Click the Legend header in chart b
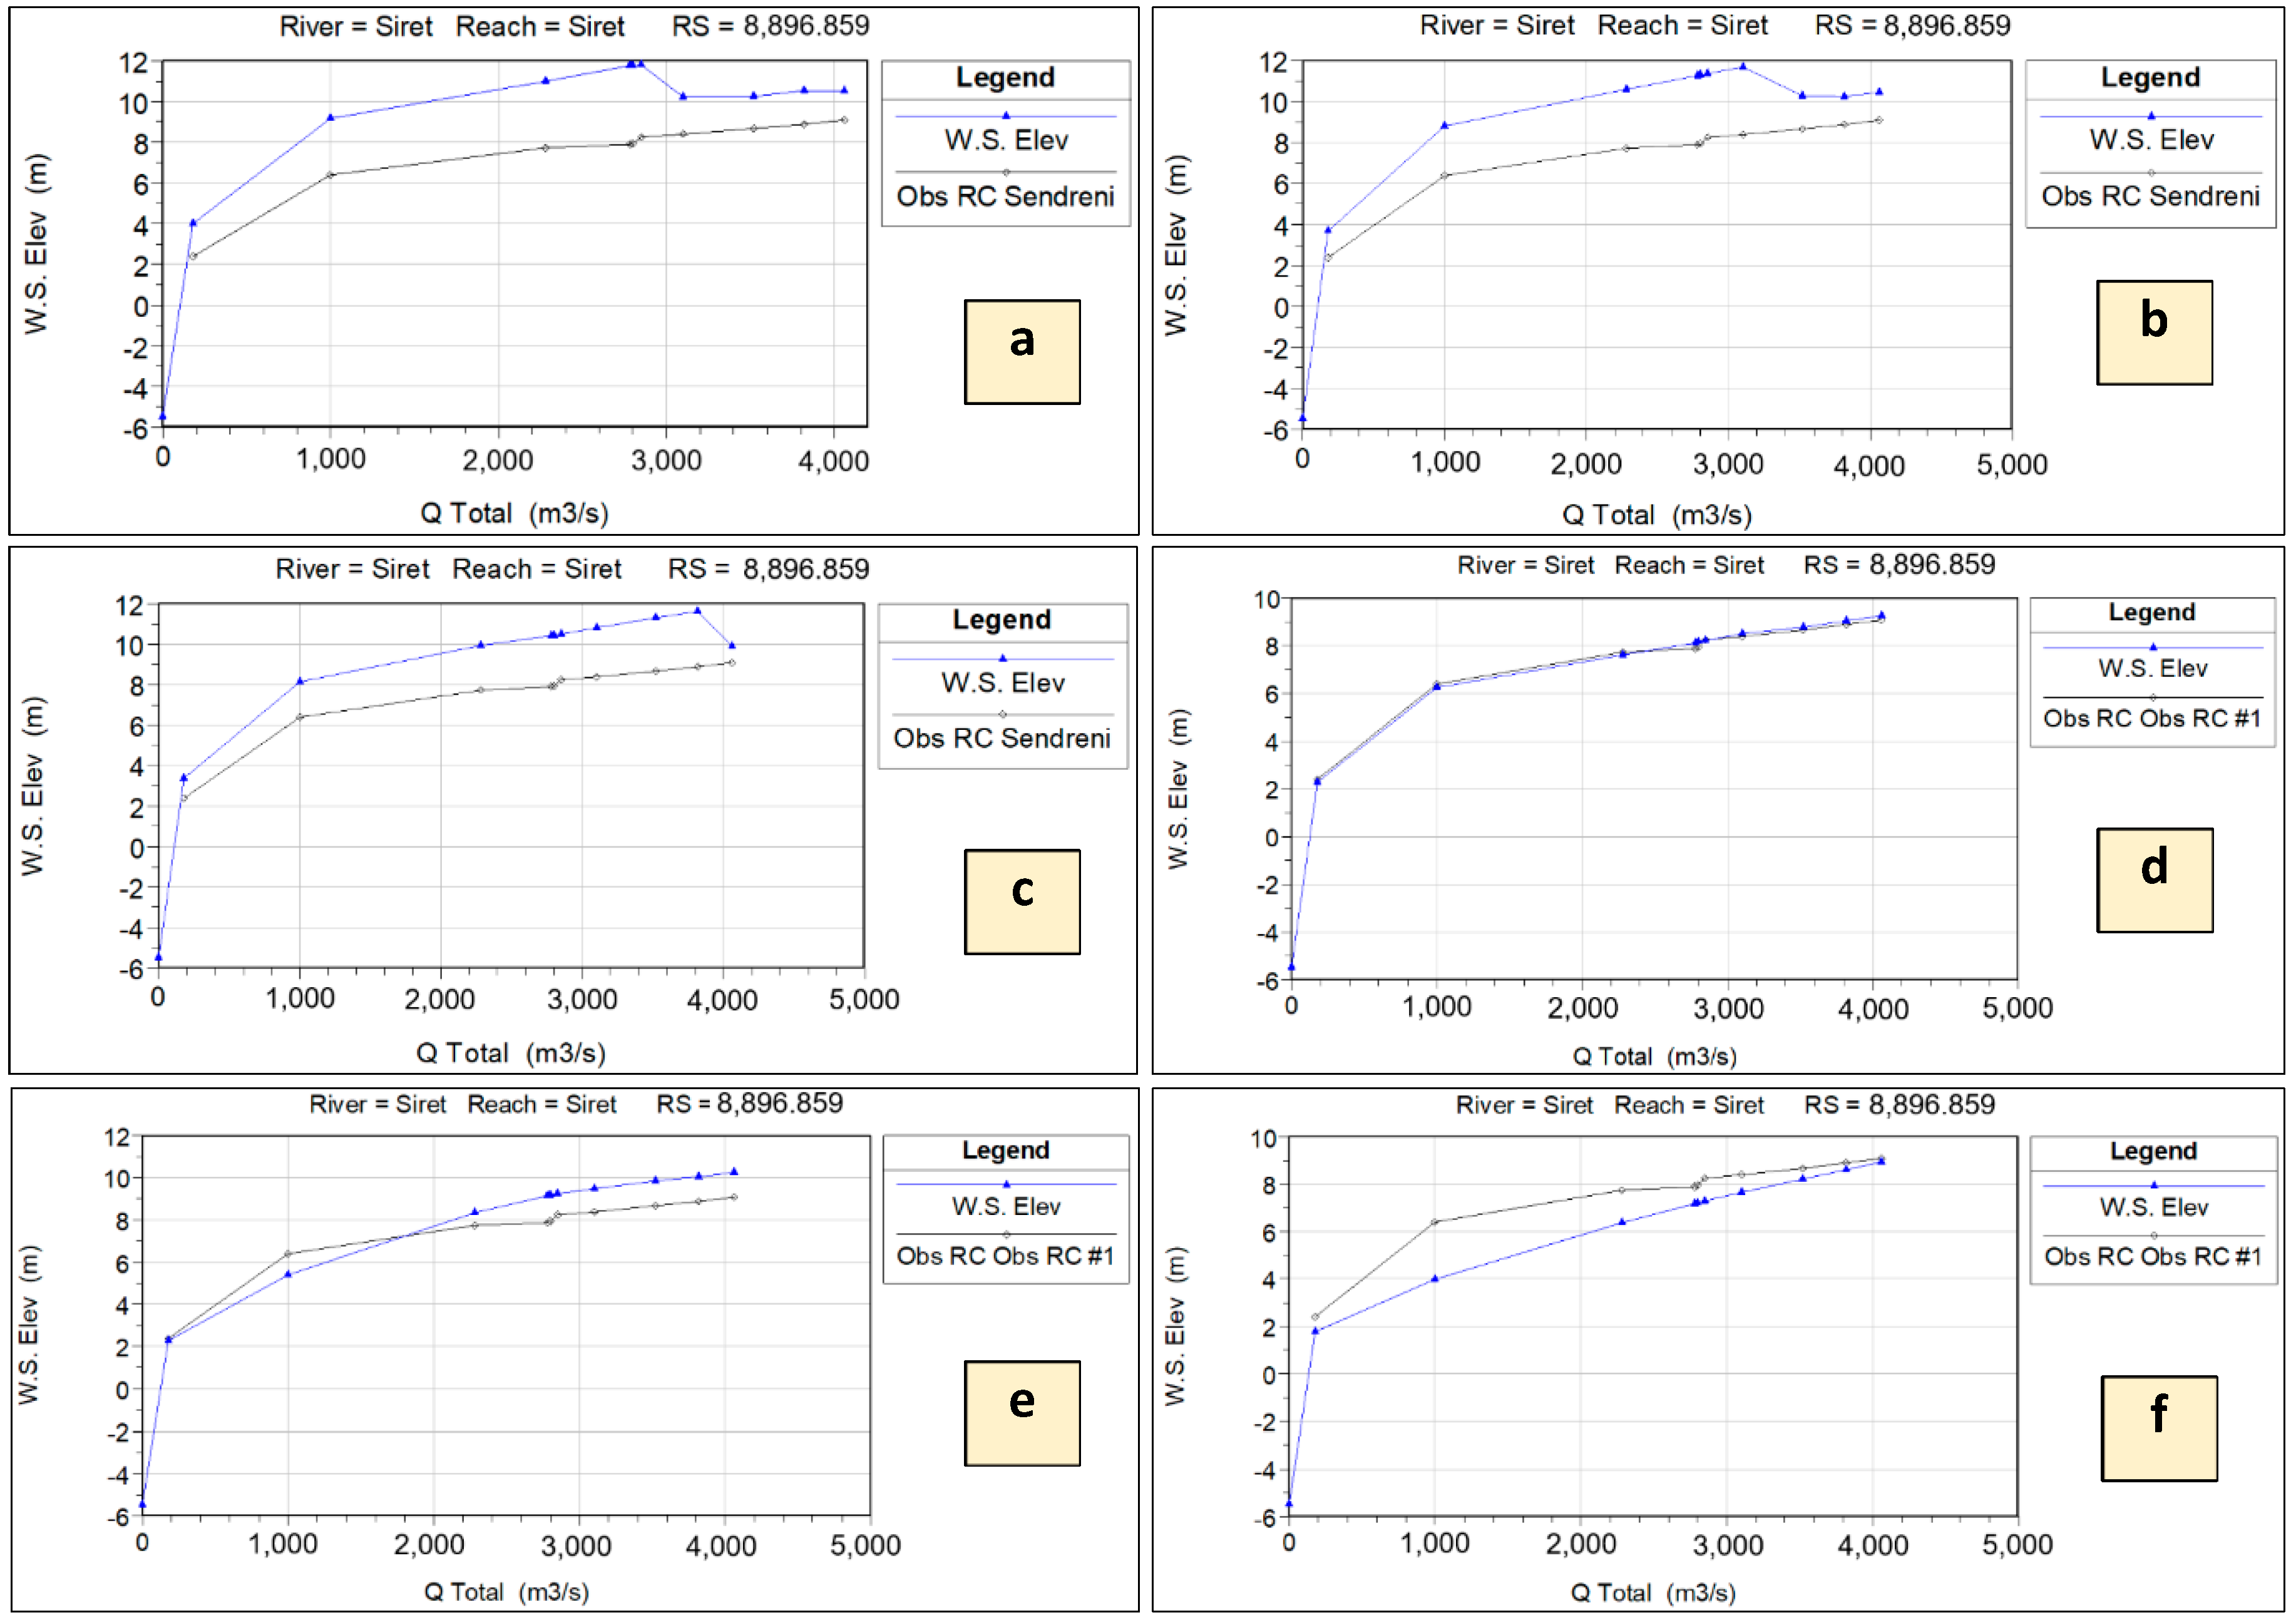 tap(2150, 77)
